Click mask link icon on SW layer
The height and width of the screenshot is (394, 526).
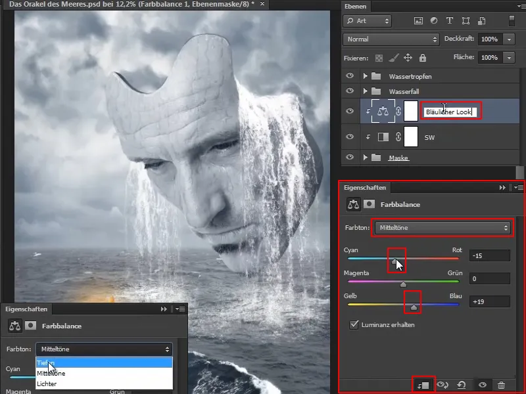398,137
